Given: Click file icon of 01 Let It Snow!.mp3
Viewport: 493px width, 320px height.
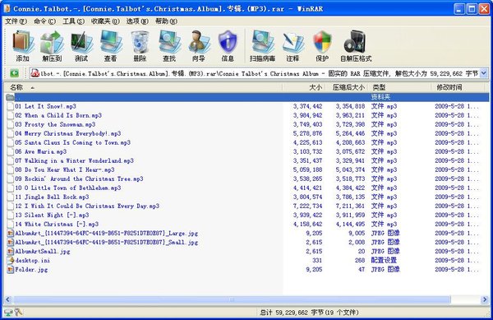Looking at the screenshot, I should coord(11,106).
